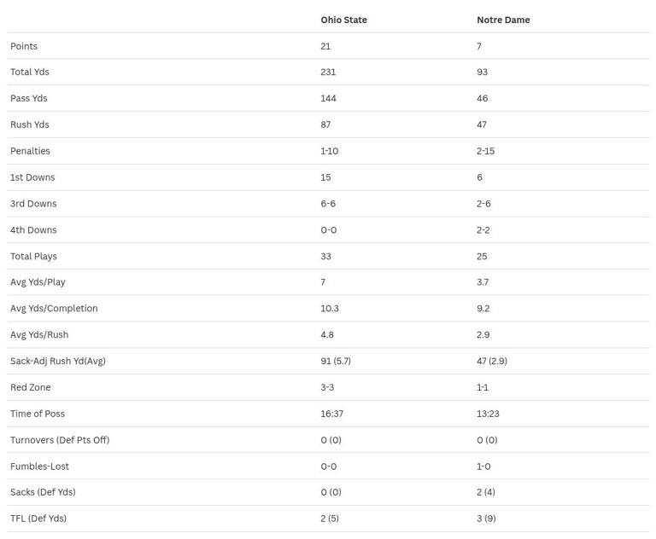Screen dimensions: 656x539
Task: Click Ohio State's Red Zone value 3-3
Action: [327, 387]
